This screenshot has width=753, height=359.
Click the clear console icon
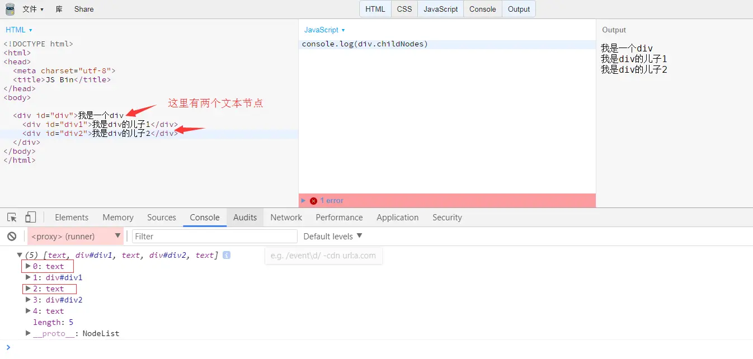pyautogui.click(x=12, y=237)
